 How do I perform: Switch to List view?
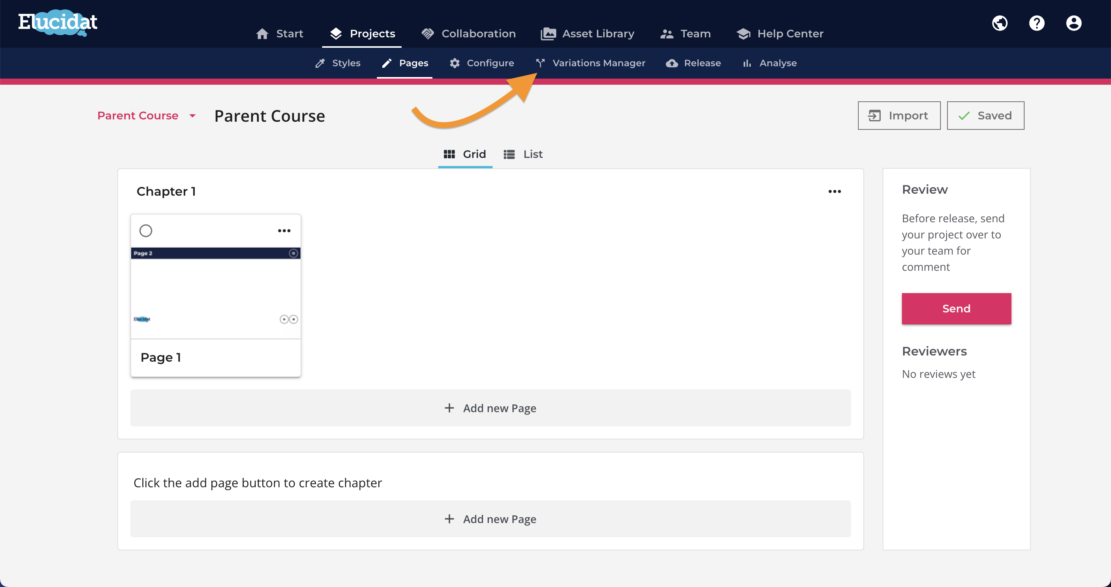(523, 154)
